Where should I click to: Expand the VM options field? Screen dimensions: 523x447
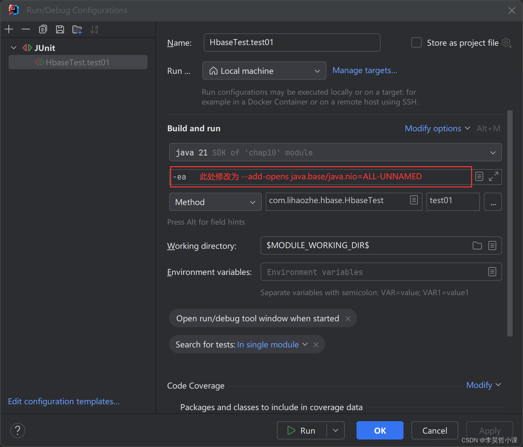[x=494, y=177]
